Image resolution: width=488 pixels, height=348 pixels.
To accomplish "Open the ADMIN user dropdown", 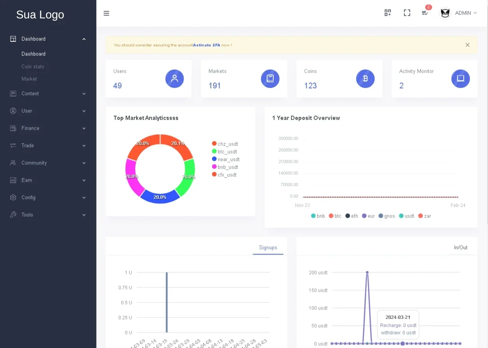I will pos(458,13).
